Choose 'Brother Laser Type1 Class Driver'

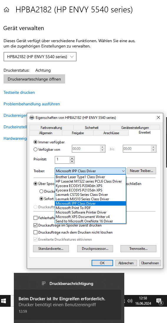point(90,177)
